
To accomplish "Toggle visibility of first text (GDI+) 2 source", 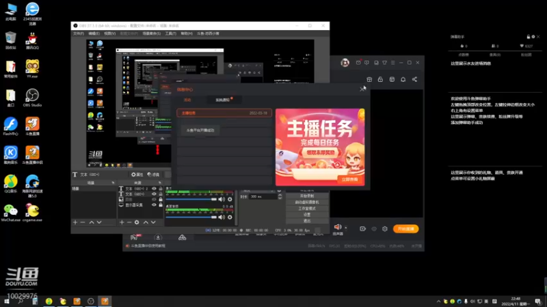I will point(154,189).
